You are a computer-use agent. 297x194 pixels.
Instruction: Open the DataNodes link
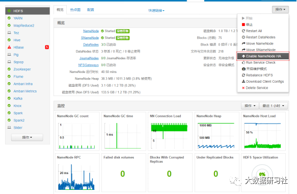(91, 44)
